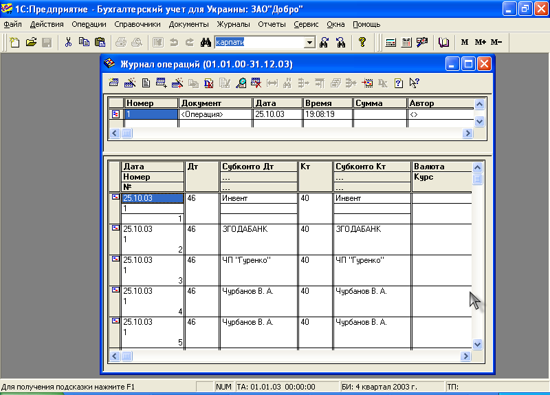Screen dimensions: 550x395
Task: Click the find next binoculars icon
Action: tap(324, 43)
